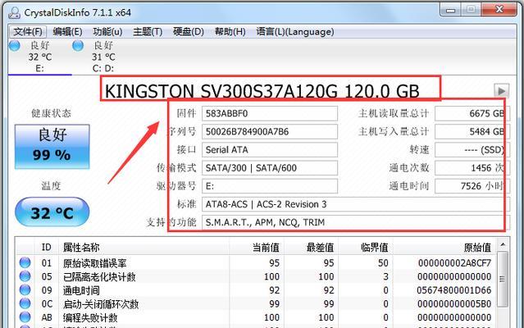The width and height of the screenshot is (524, 328).
Task: Open the 语言(L)(Language) menu
Action: coord(295,32)
